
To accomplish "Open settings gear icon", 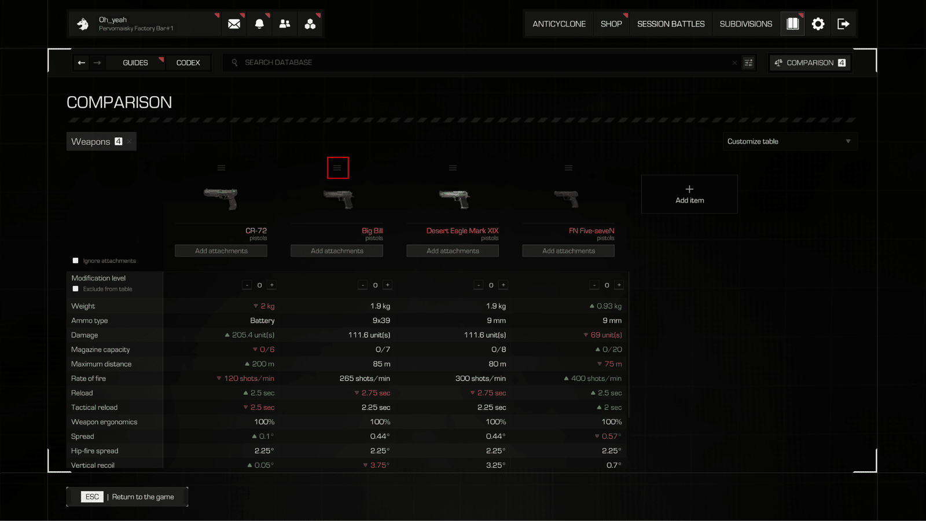I will [818, 24].
